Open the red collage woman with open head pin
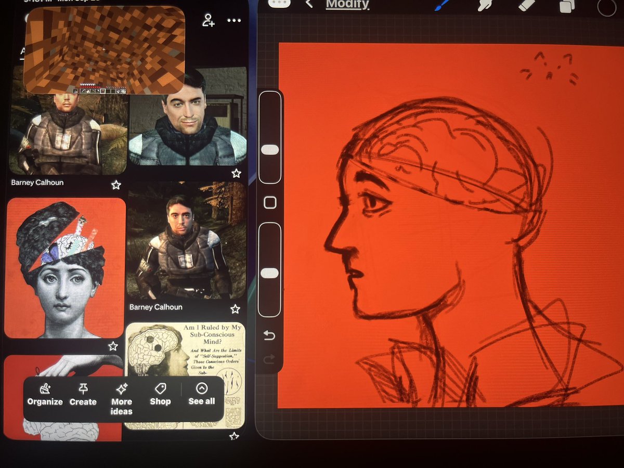 (65, 268)
